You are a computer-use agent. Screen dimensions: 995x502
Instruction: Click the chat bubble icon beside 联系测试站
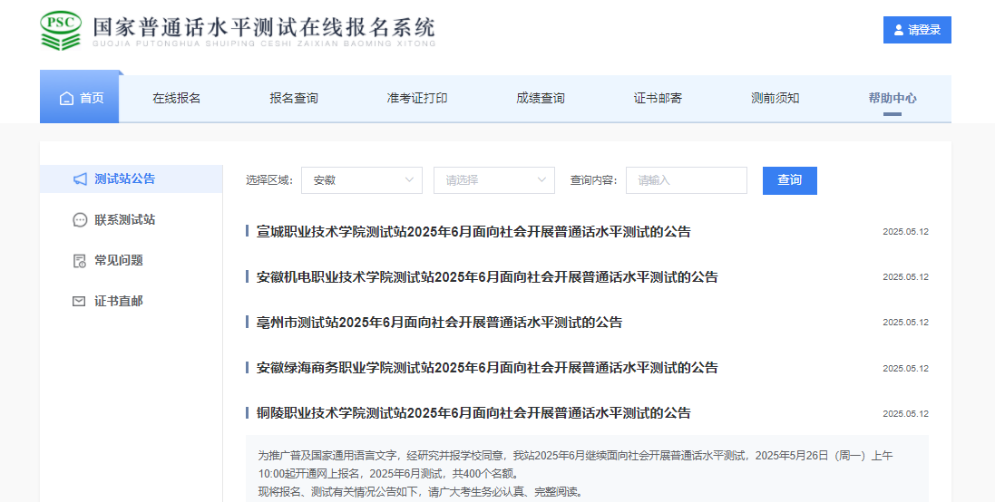tap(80, 220)
